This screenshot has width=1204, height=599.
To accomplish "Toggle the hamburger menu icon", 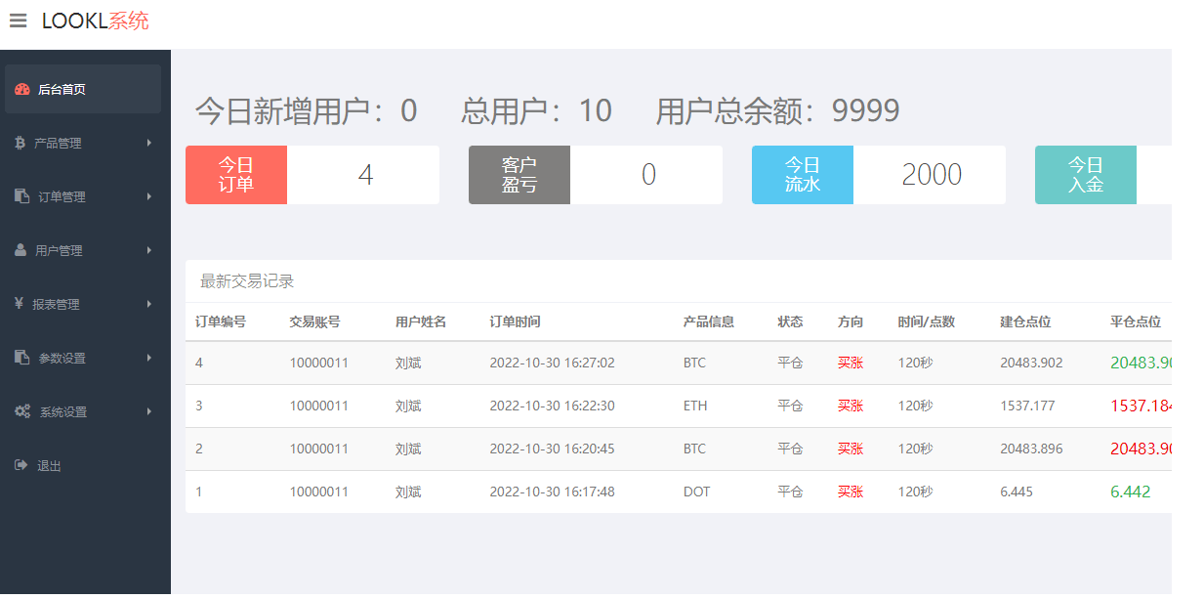I will click(x=18, y=21).
